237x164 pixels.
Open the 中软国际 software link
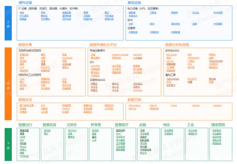click(218, 24)
